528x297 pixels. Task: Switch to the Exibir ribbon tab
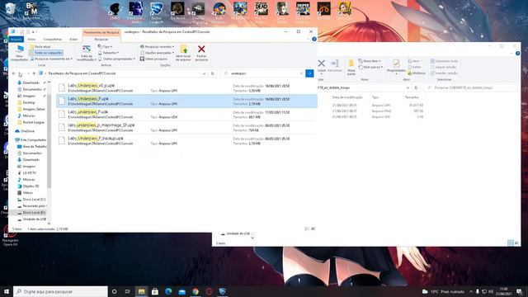[73, 40]
